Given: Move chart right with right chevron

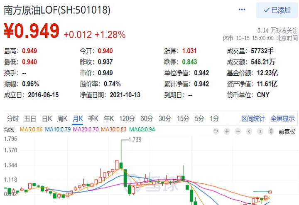Looking at the screenshot, I should tap(260, 131).
